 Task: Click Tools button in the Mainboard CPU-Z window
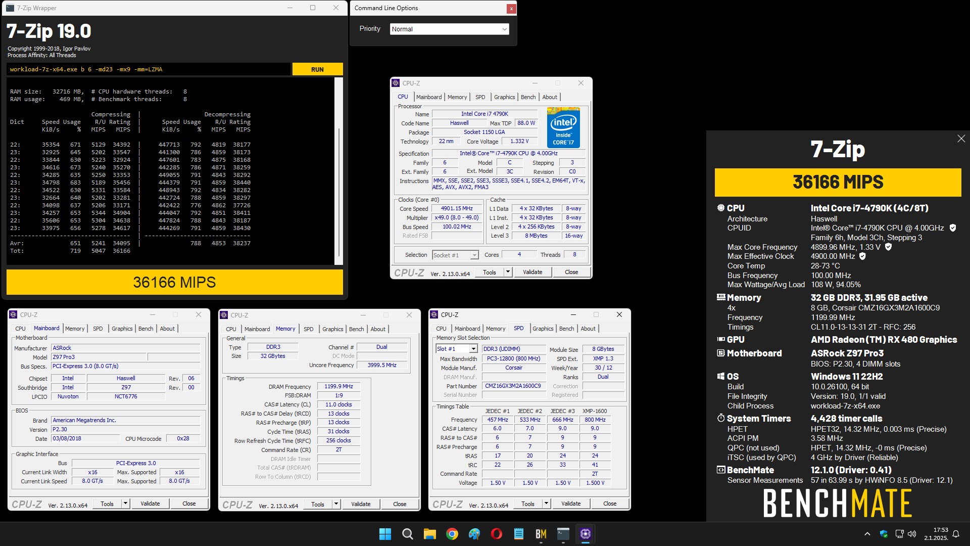point(107,504)
